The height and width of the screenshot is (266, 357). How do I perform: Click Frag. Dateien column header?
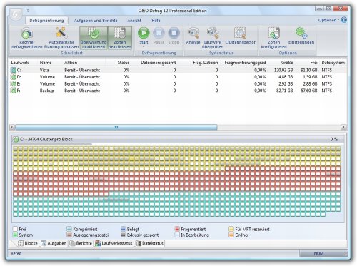[x=206, y=63]
